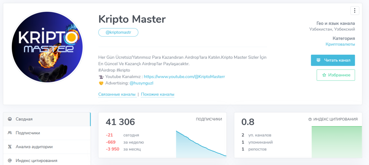This screenshot has height=165, width=369.
Task: Open the Криптовалюты category link
Action: coord(340,44)
